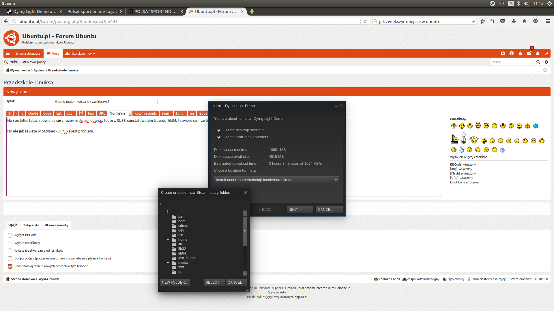The height and width of the screenshot is (311, 554).
Task: Open the notifications bell icon
Action: 538,54
